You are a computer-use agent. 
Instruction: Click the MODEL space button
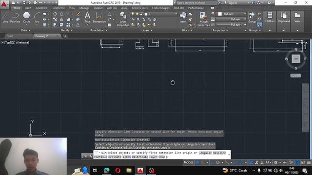(x=188, y=162)
